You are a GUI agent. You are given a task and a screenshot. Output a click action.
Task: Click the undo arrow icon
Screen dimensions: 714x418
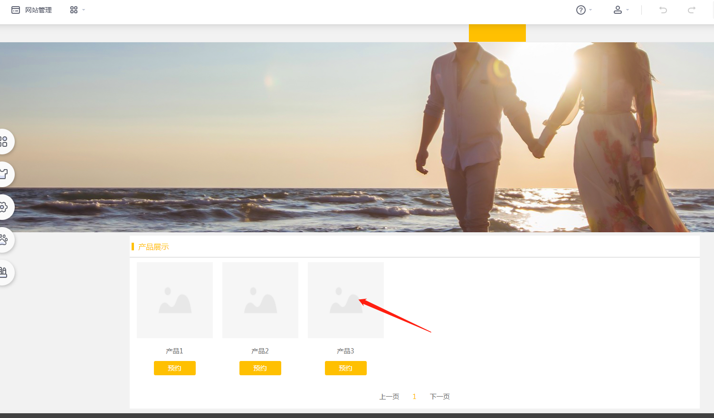(x=663, y=10)
